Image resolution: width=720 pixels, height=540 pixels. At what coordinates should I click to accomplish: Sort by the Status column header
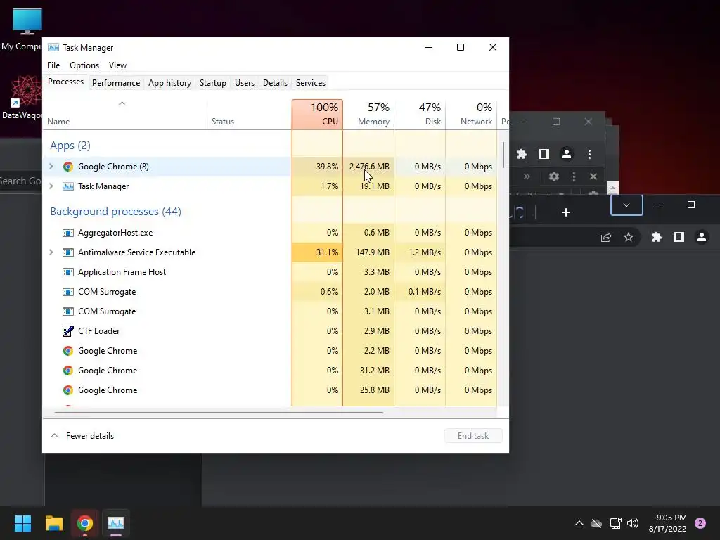point(250,115)
